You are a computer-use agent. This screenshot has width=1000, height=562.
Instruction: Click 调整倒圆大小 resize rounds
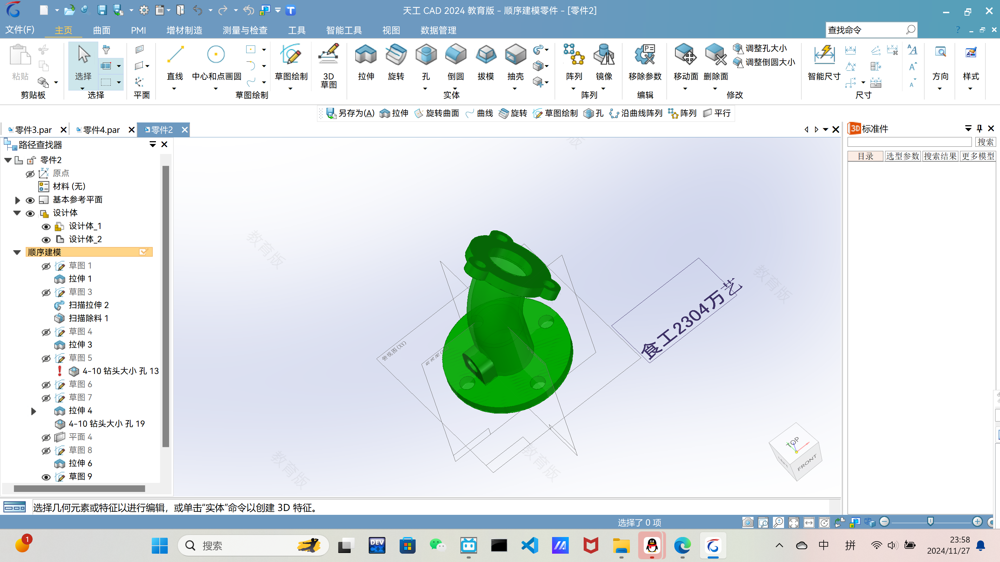[x=764, y=62]
